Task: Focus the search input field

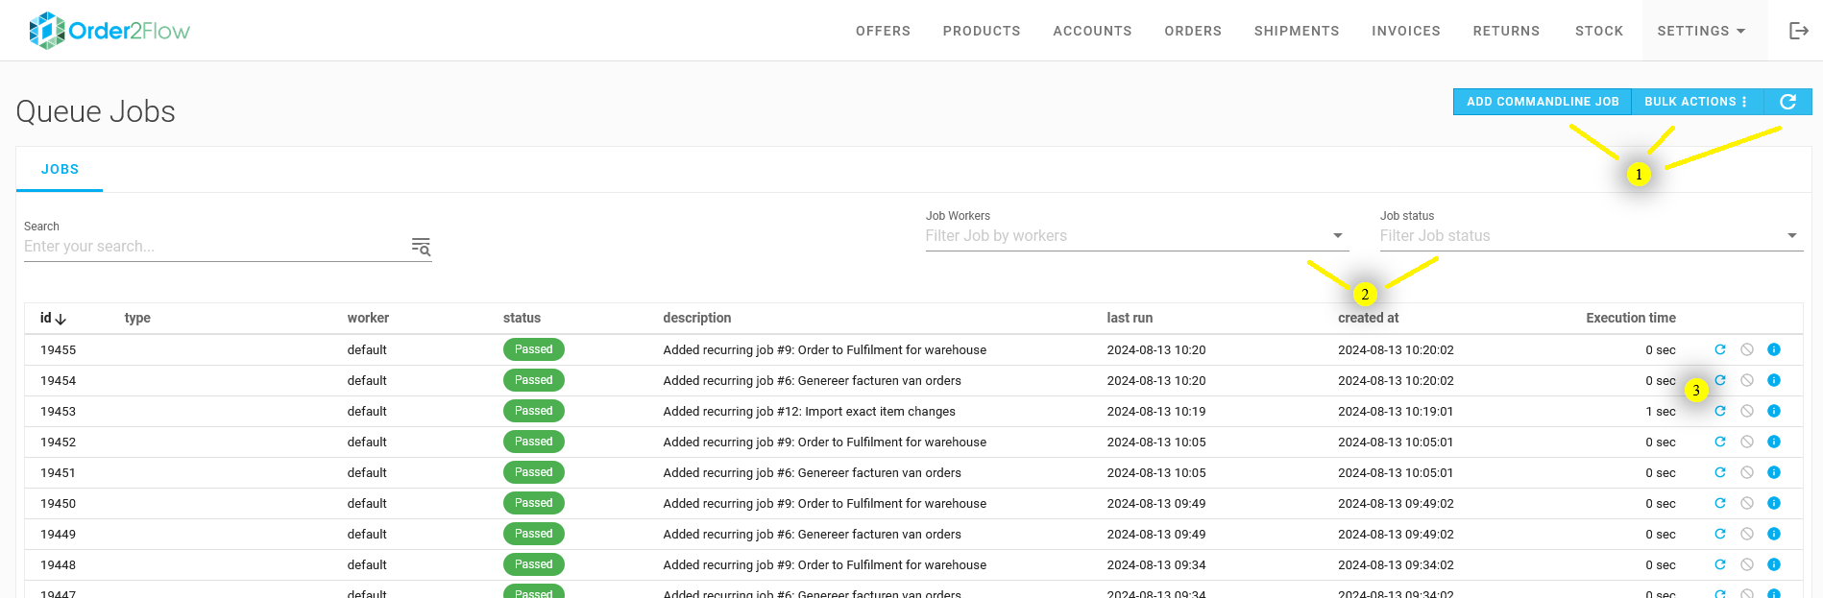Action: (211, 247)
